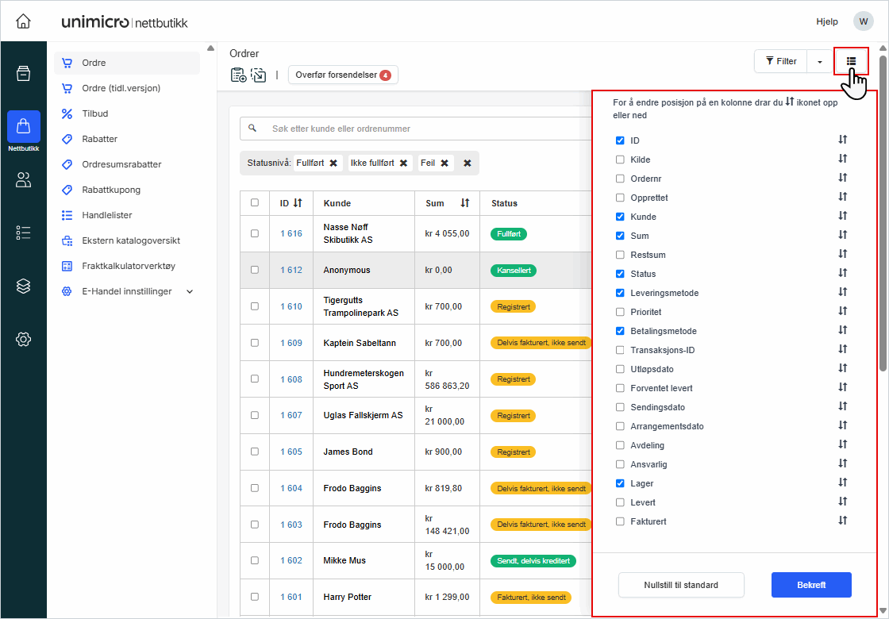Screen dimensions: 889x619
Task: Click the customers people icon in sidebar
Action: (24, 180)
